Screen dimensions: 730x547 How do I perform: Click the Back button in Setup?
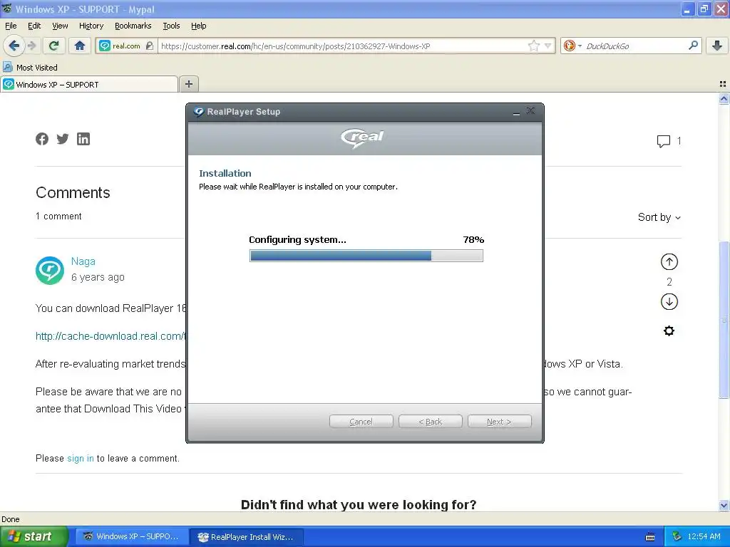[x=430, y=422]
